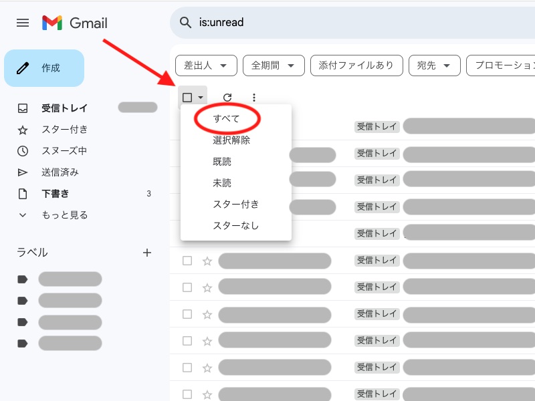This screenshot has width=535, height=401.
Task: Open the 全期間 filter dropdown
Action: [274, 65]
